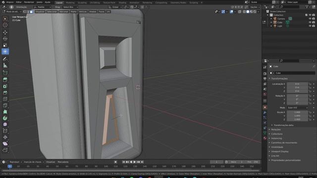317x178 pixels.
Task: Open the rotation Mode Euler XYZ dropdown
Action: tap(297, 108)
